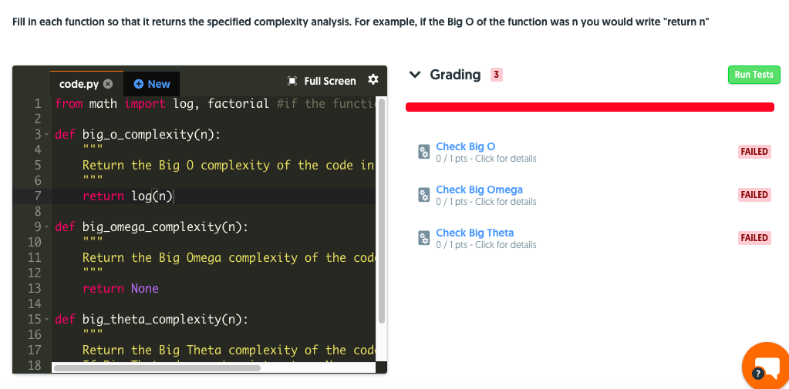The height and width of the screenshot is (389, 789).
Task: Click the Full Screen expand icon
Action: (x=292, y=81)
